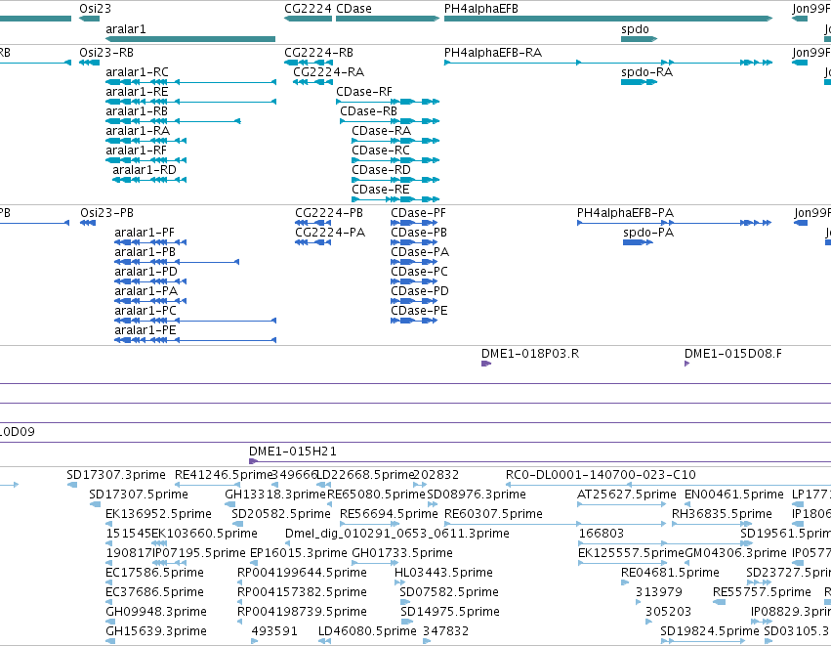Click the DME1-015D08.F feature label
The width and height of the screenshot is (831, 646).
point(733,353)
